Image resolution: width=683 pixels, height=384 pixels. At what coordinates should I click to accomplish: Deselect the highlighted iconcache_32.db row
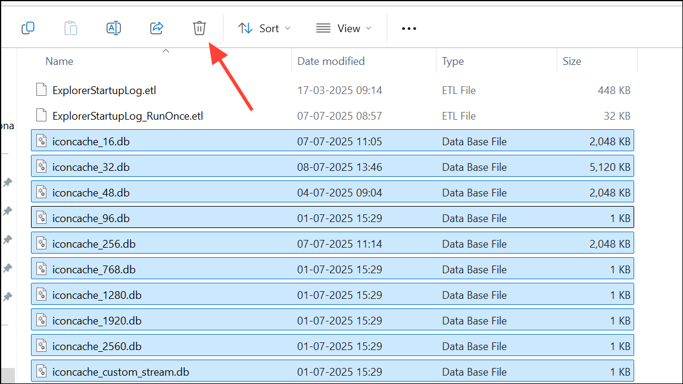tap(92, 167)
